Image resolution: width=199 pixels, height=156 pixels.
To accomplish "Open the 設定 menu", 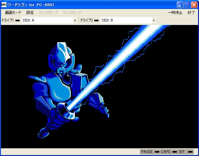I will tap(30, 13).
